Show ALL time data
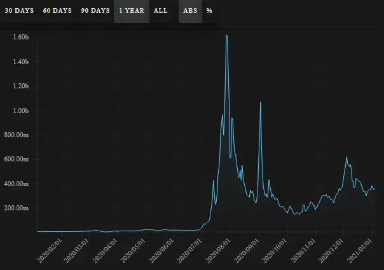The image size is (384, 270). coord(161,11)
